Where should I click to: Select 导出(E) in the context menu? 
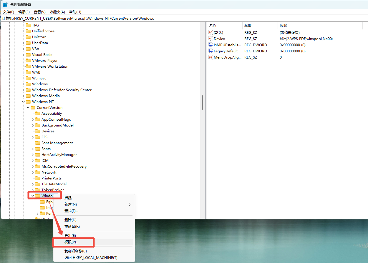click(70, 236)
